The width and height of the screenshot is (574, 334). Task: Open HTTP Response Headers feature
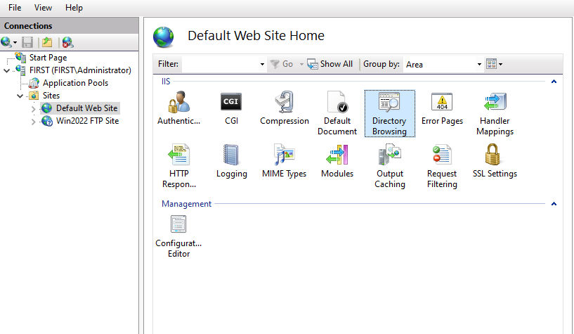tap(178, 166)
